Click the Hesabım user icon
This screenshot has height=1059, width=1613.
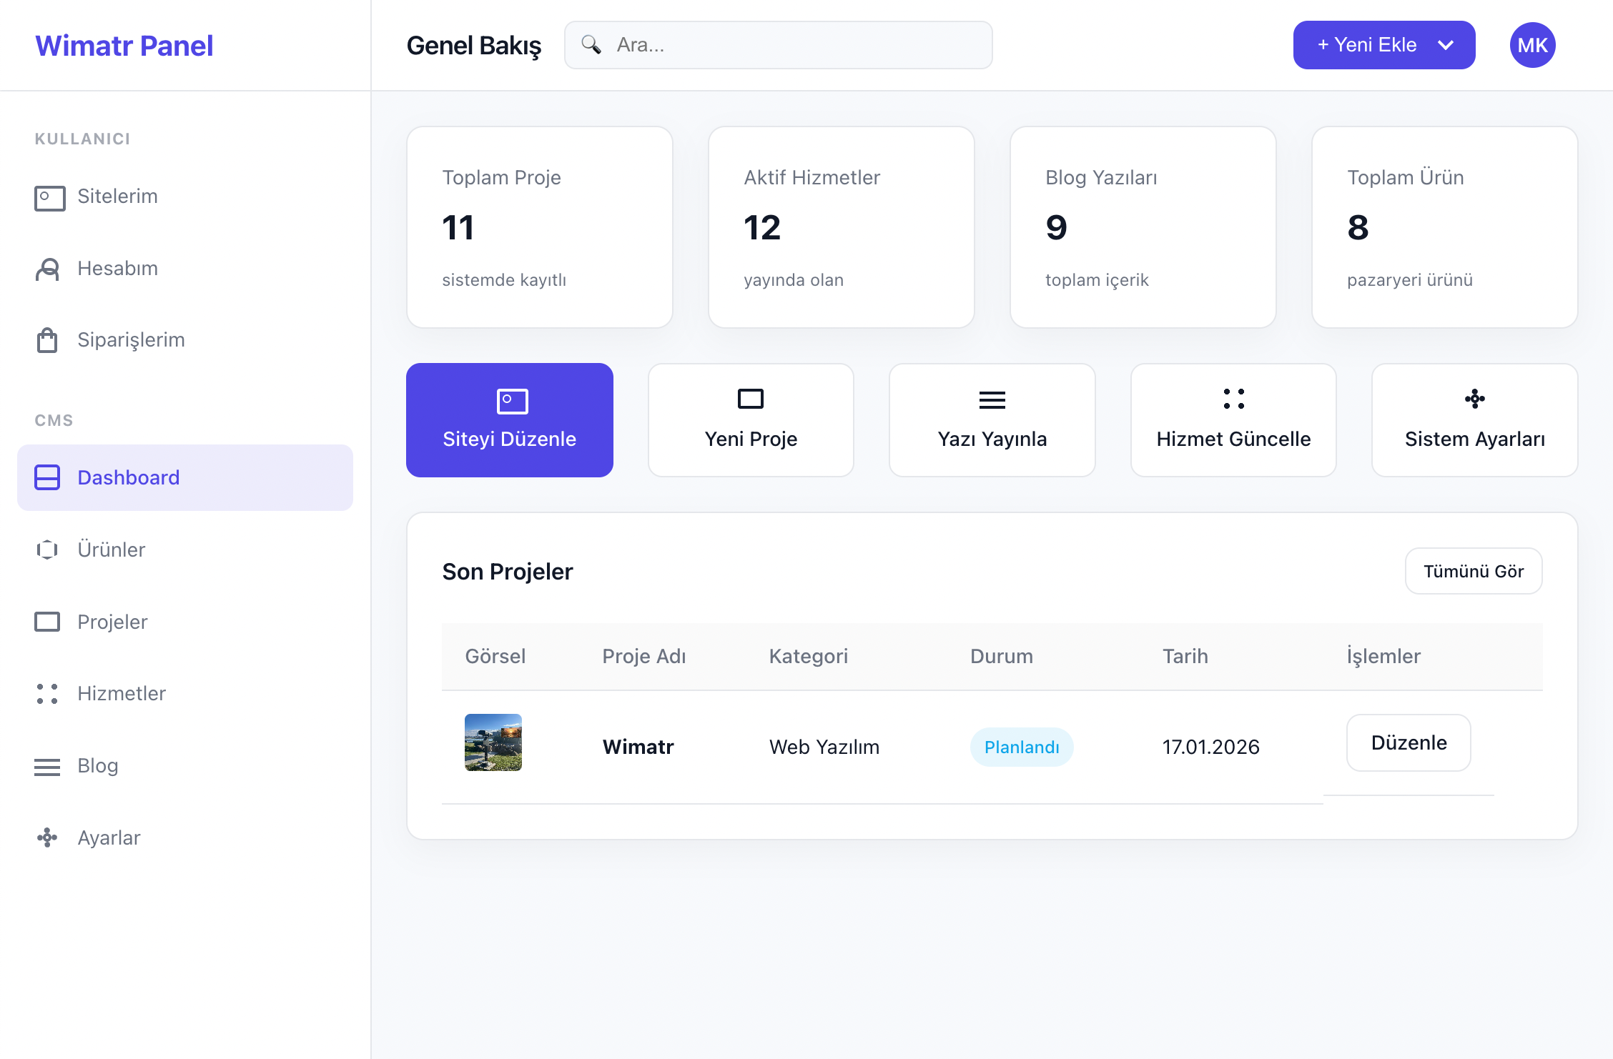point(47,269)
